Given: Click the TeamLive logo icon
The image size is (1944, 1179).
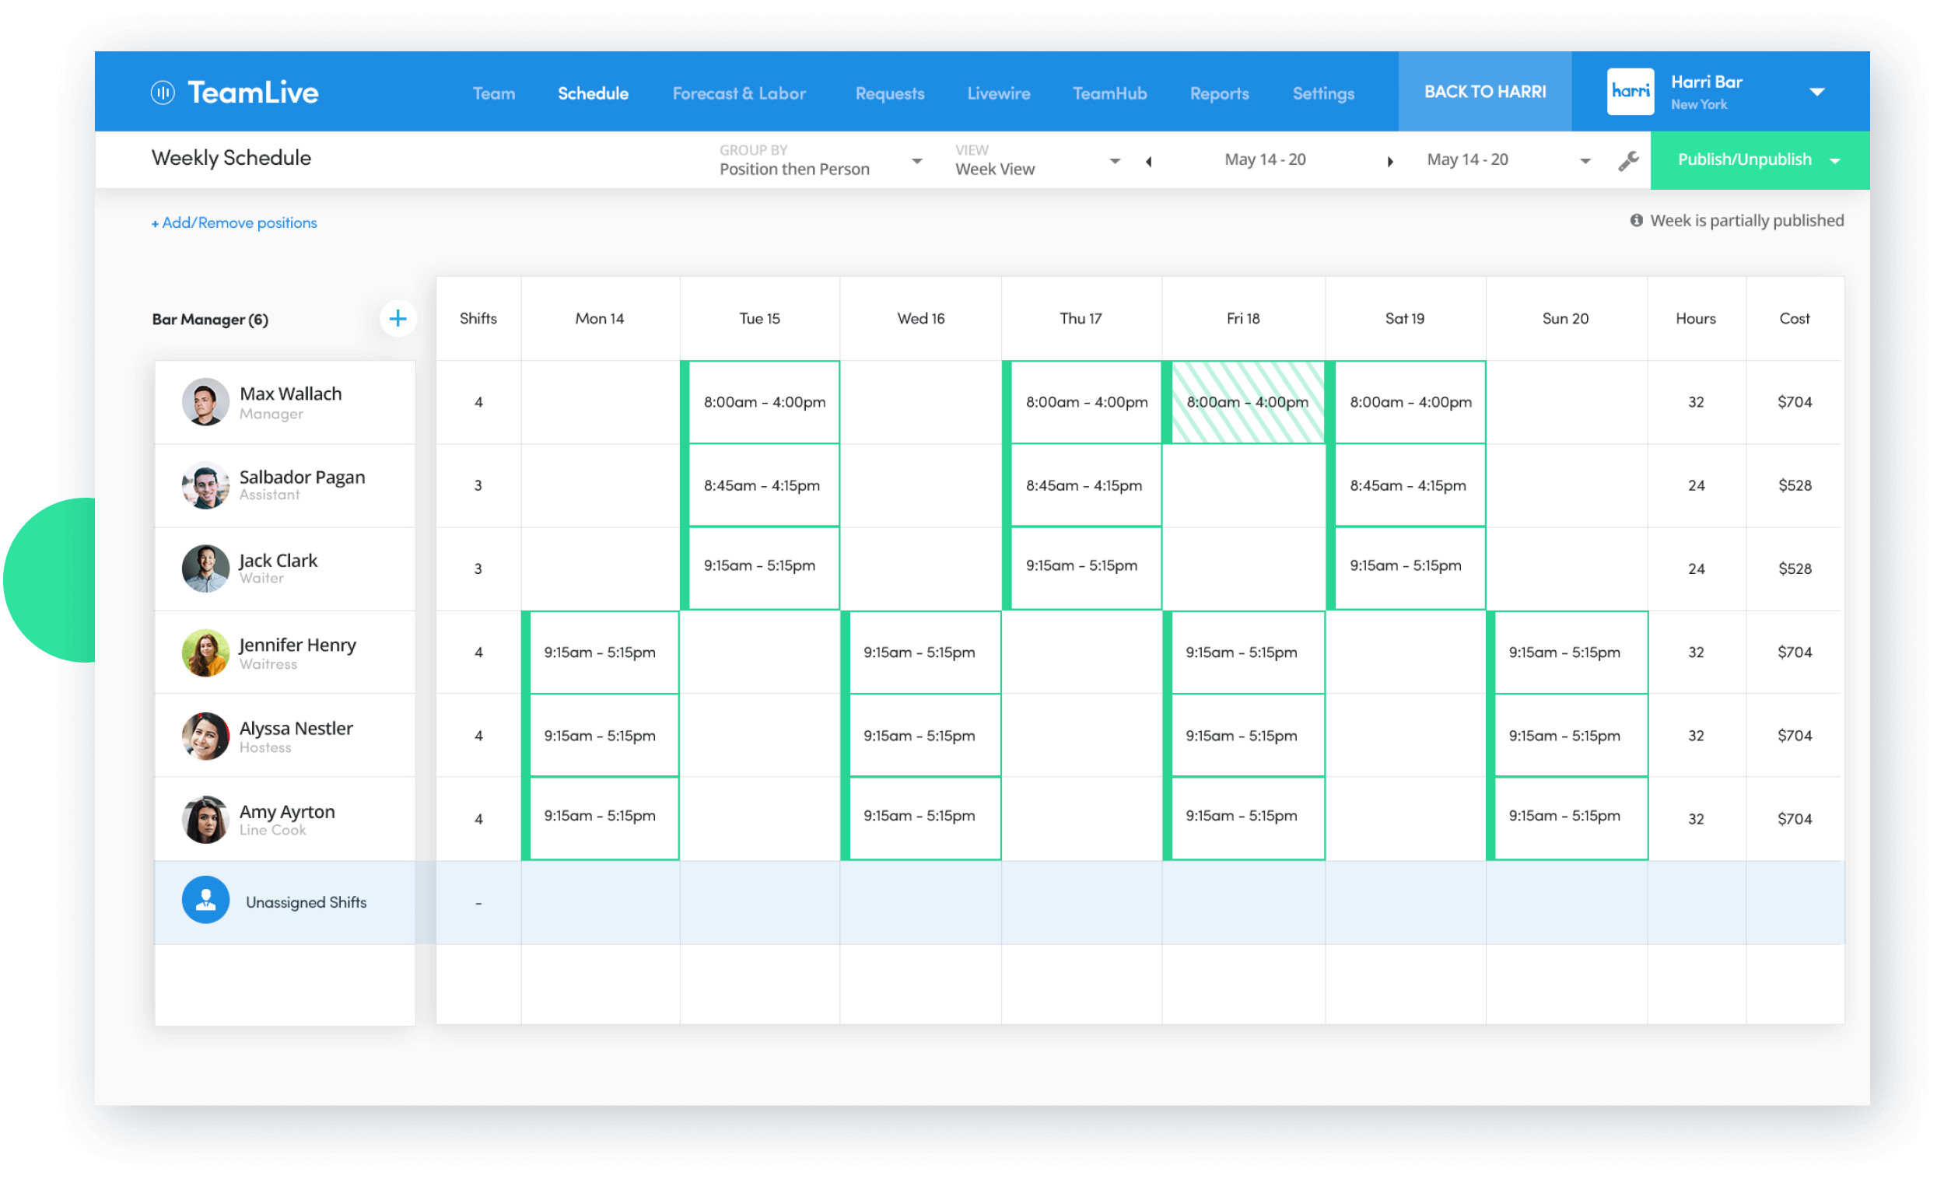Looking at the screenshot, I should click(163, 93).
